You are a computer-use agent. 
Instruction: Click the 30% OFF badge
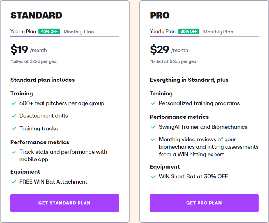189,31
